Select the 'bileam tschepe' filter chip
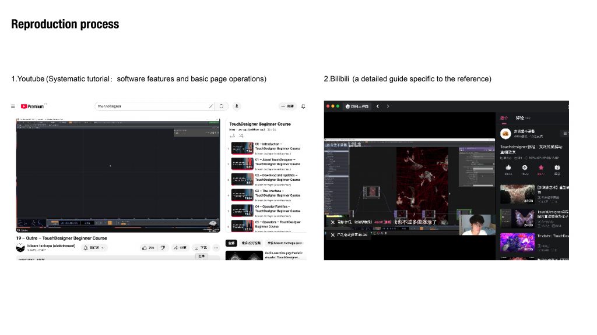 coord(285,243)
